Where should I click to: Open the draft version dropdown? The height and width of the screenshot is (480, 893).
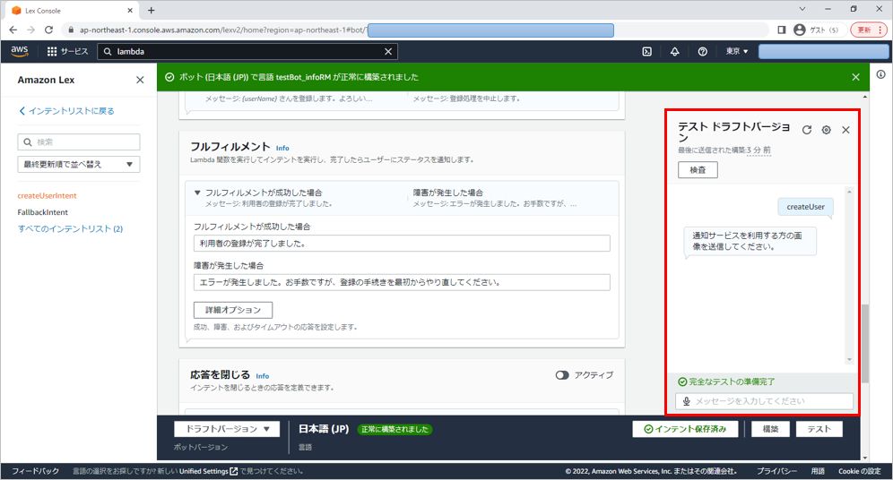coord(227,429)
